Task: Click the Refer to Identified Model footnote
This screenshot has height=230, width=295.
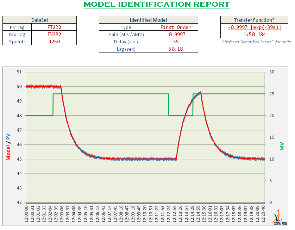Action: click(256, 42)
